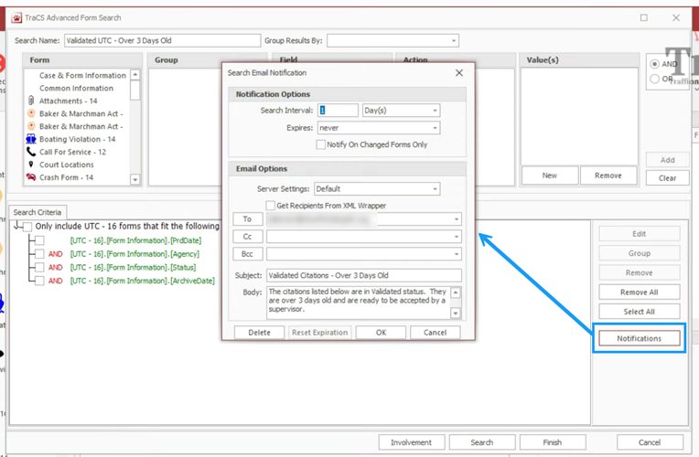Click the Subject text field
This screenshot has height=457, width=699.
pos(363,275)
